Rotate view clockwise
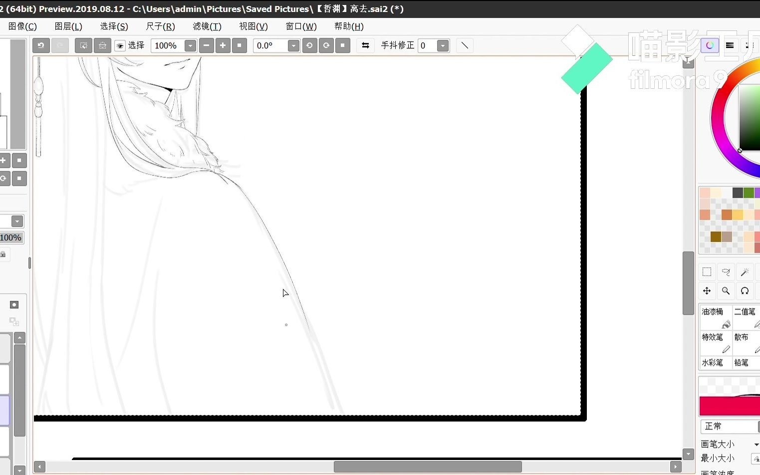This screenshot has width=760, height=475. click(326, 45)
